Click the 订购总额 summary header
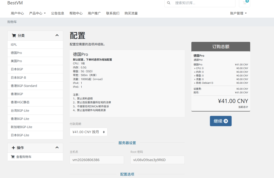 [221, 46]
